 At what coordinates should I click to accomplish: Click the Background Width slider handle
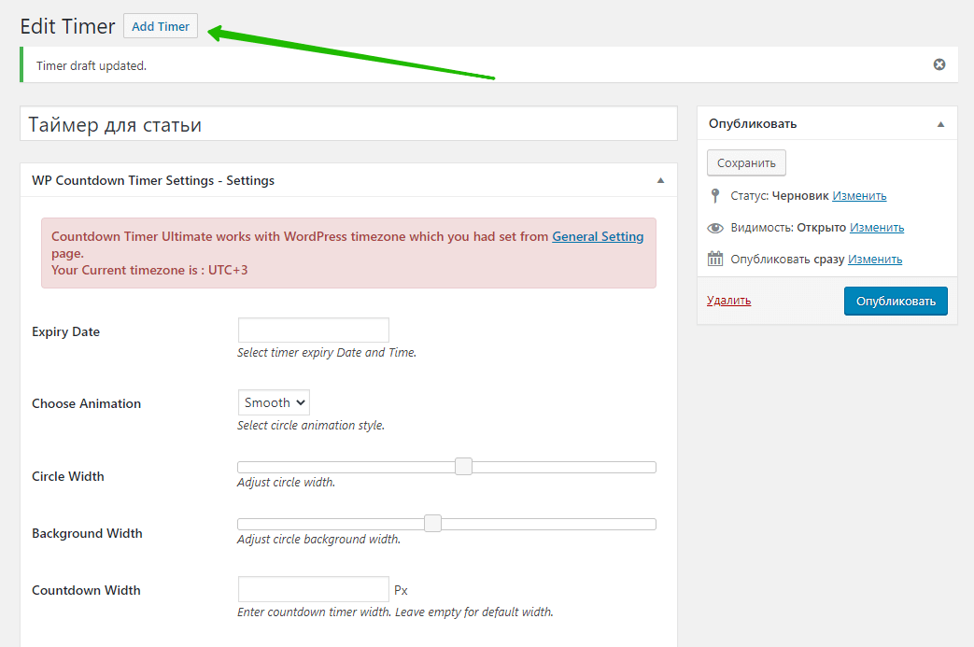click(x=433, y=524)
